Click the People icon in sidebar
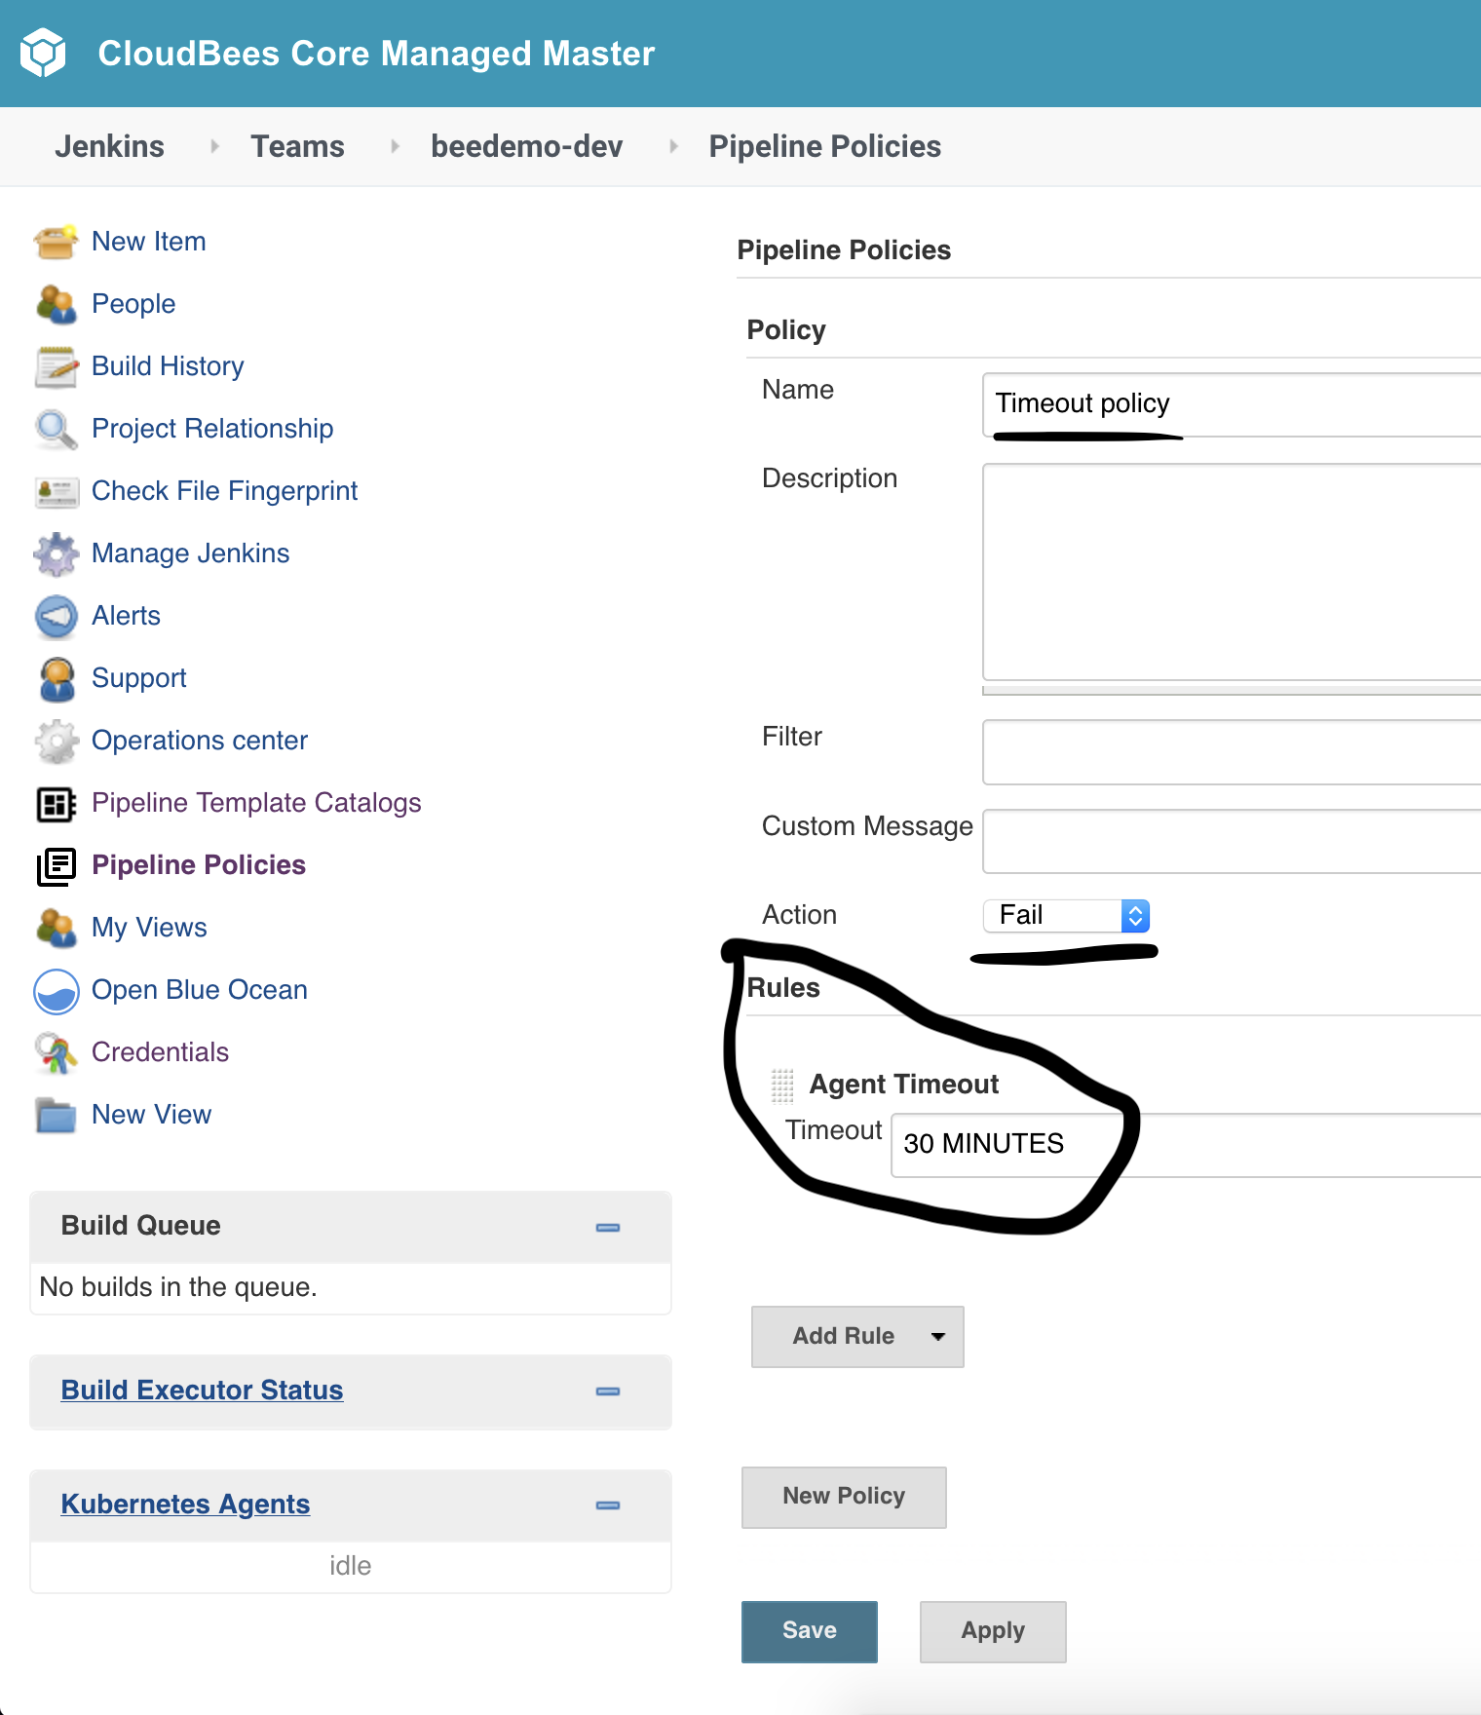This screenshot has width=1481, height=1715. point(56,304)
